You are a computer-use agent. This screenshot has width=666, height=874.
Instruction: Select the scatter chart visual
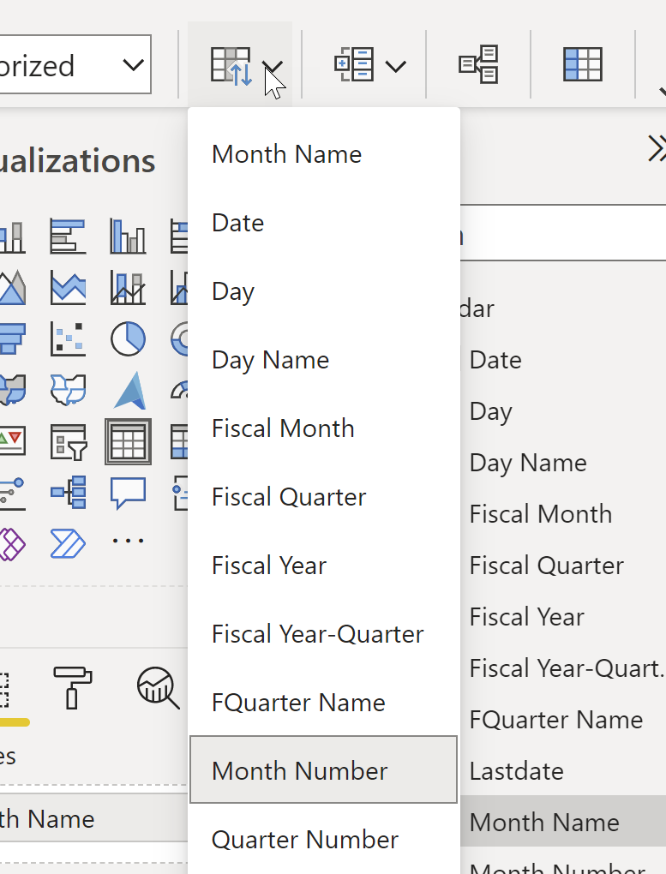click(68, 338)
